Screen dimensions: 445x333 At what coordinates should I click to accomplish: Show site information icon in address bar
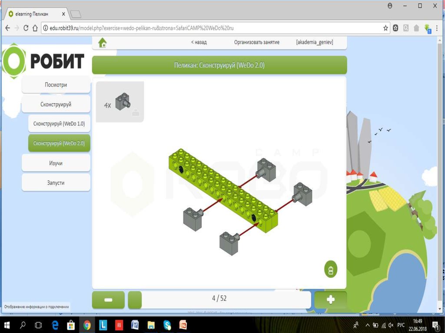click(45, 28)
